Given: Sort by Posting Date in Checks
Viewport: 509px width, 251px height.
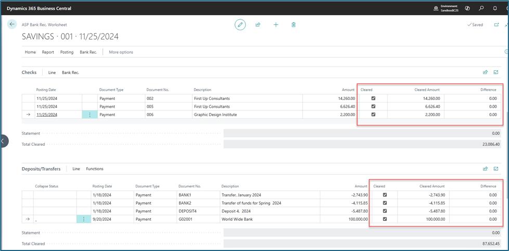Looking at the screenshot, I should click(46, 90).
